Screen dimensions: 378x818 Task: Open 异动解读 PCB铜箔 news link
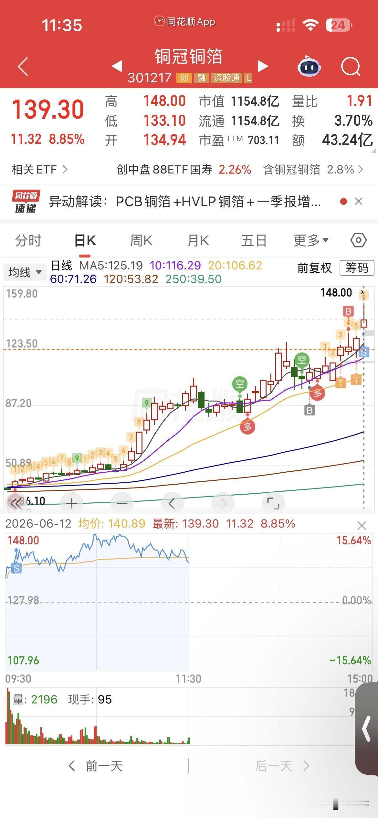point(185,202)
